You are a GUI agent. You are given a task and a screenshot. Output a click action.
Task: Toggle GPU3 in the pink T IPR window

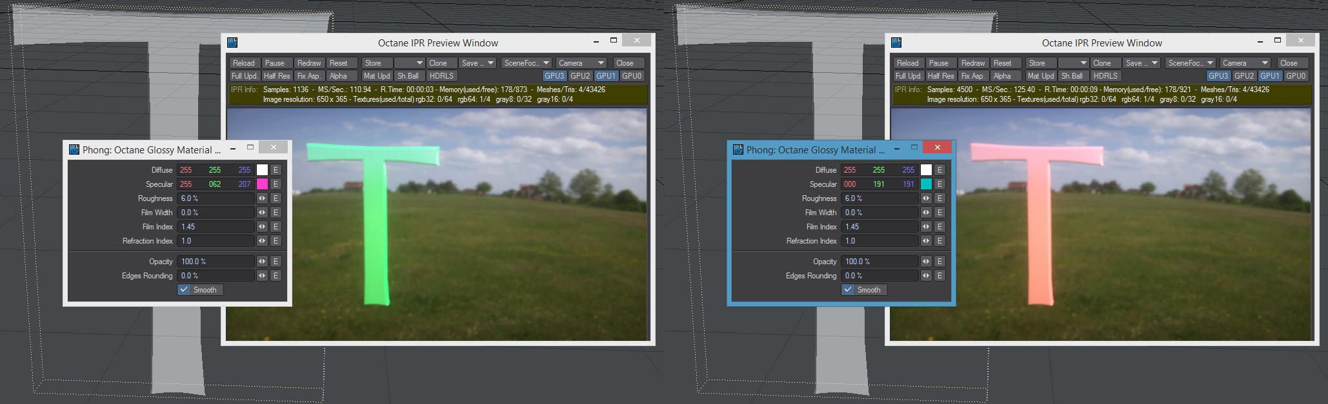(x=1218, y=76)
